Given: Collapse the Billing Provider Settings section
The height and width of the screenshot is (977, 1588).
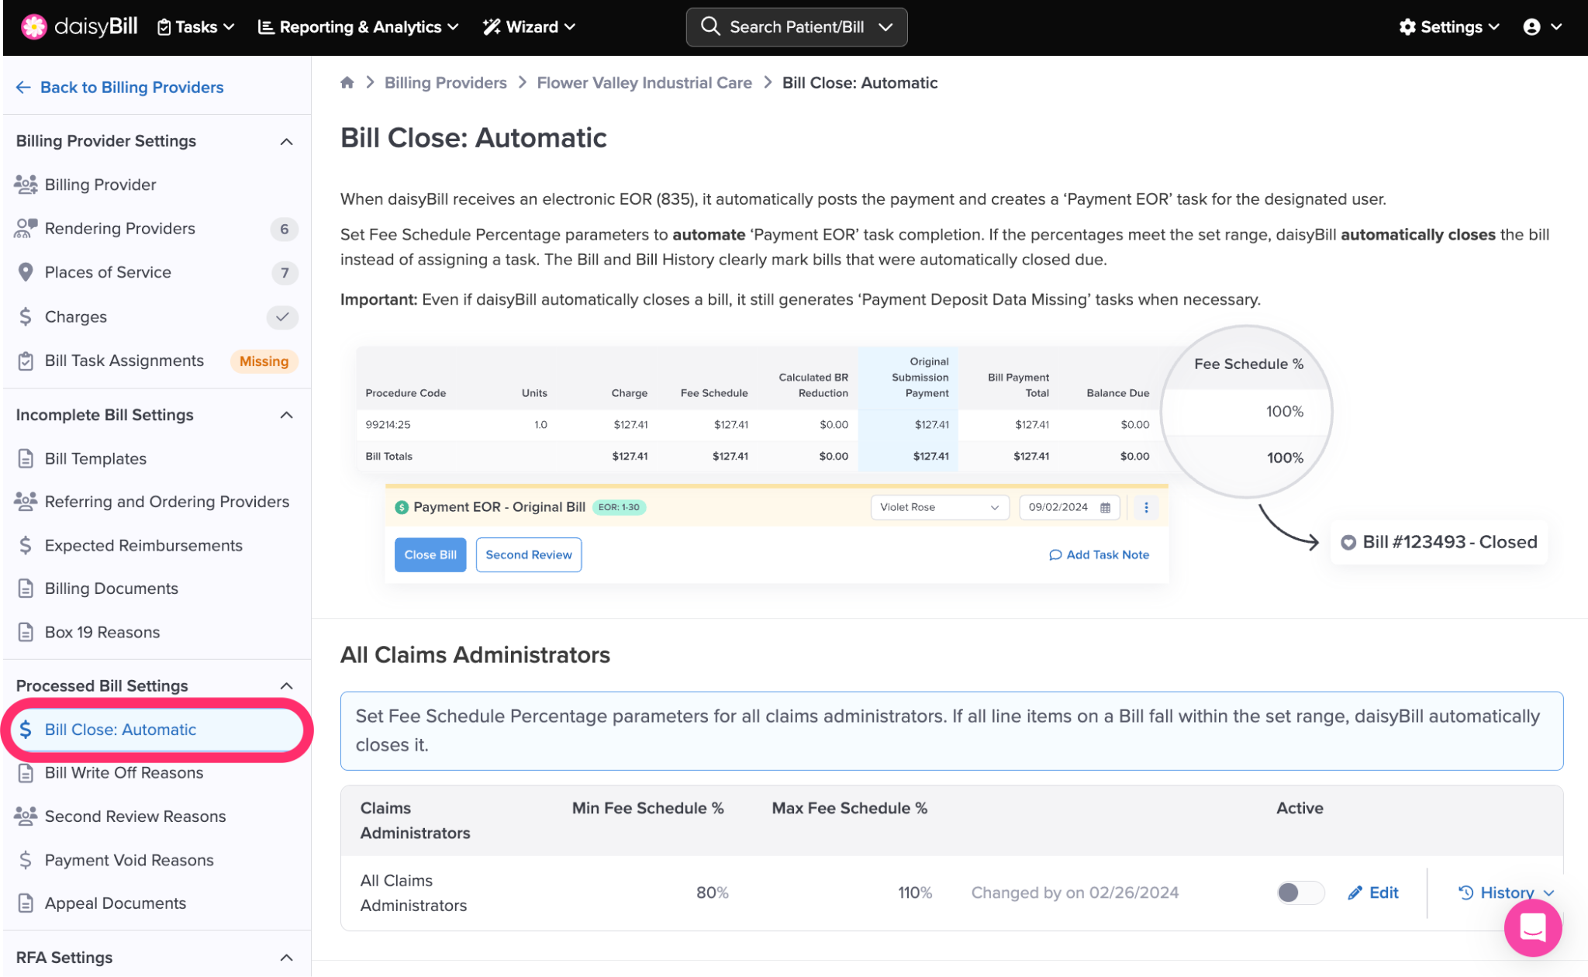Looking at the screenshot, I should click(286, 141).
